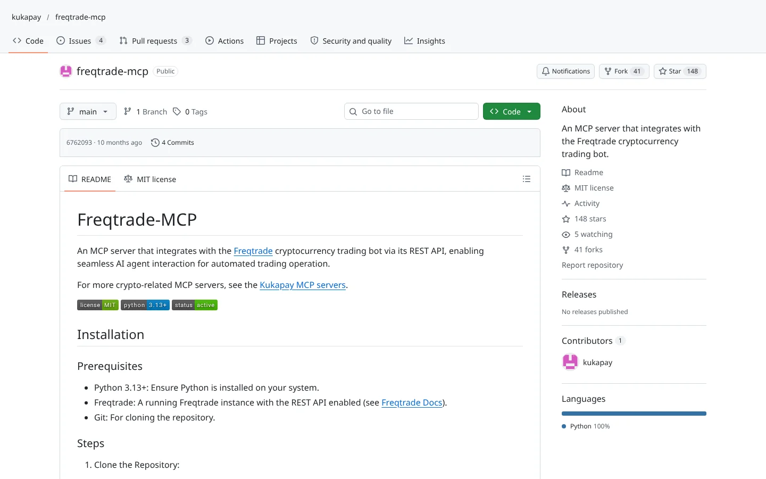Screen dimensions: 766x479
Task: Click the eye icon next to 5 watching
Action: click(566, 234)
